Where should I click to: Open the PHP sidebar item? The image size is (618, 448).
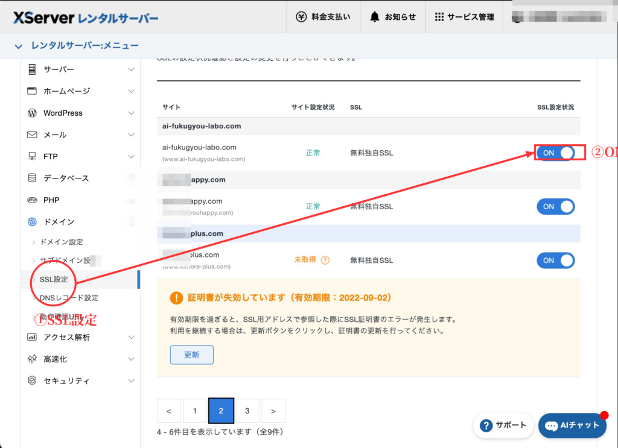pyautogui.click(x=51, y=200)
